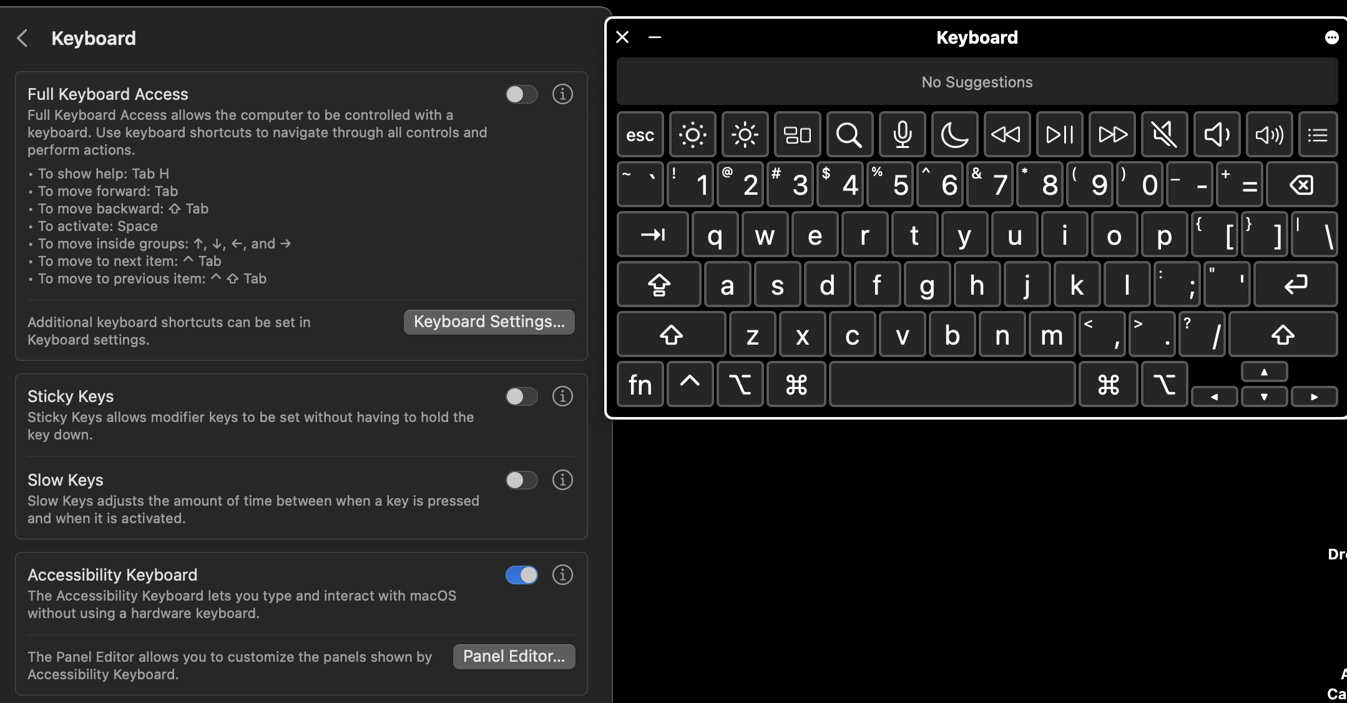
Task: Tap the space bar key
Action: pyautogui.click(x=953, y=384)
